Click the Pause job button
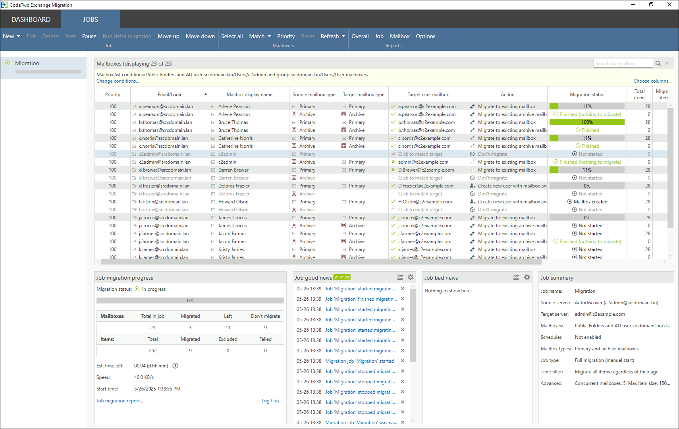The image size is (679, 429). point(89,36)
